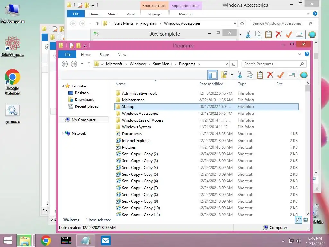
Task: Click the Paste clipboard icon in Programs toolbar
Action: (x=260, y=75)
